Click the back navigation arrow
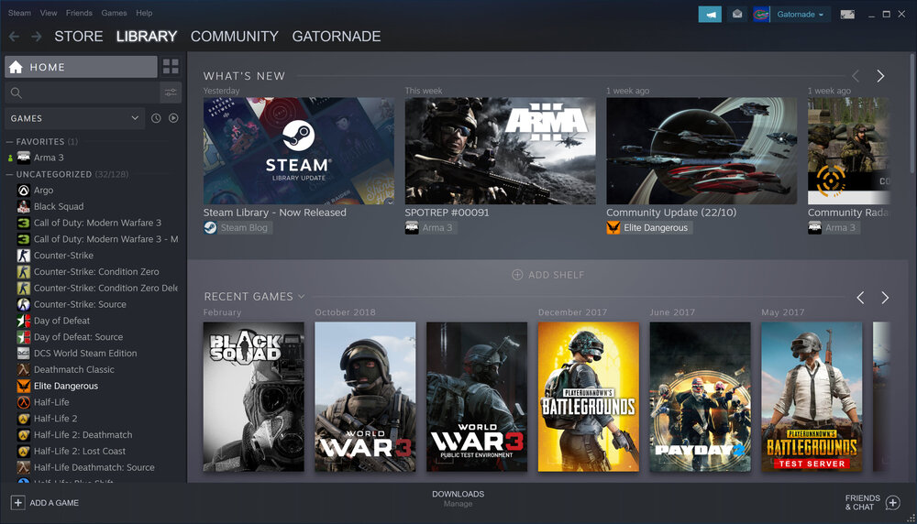This screenshot has height=524, width=917. [14, 37]
